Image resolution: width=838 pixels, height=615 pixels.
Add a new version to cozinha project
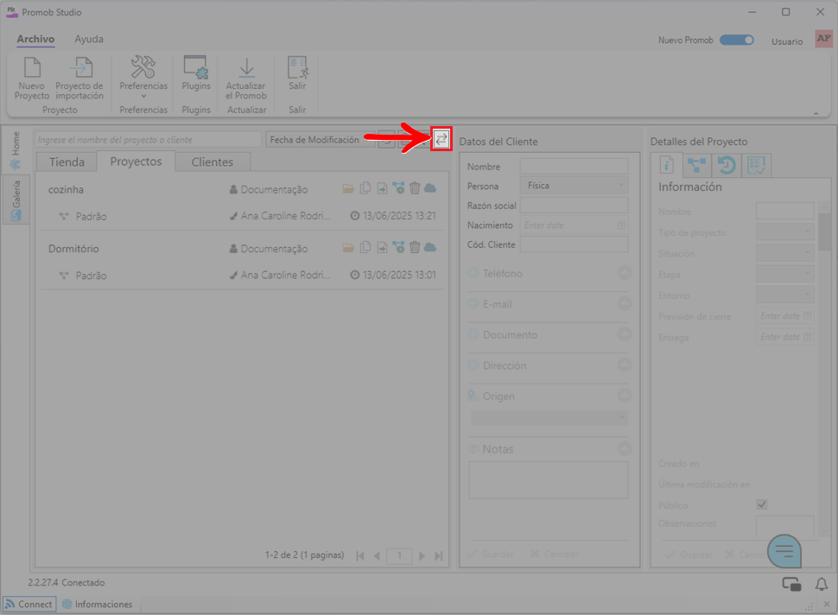(398, 188)
